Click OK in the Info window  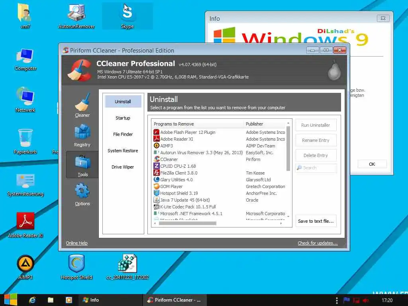(x=372, y=164)
